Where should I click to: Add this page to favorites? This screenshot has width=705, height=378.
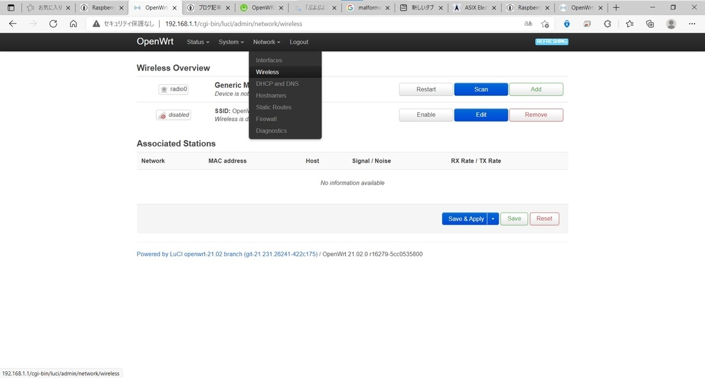click(545, 24)
